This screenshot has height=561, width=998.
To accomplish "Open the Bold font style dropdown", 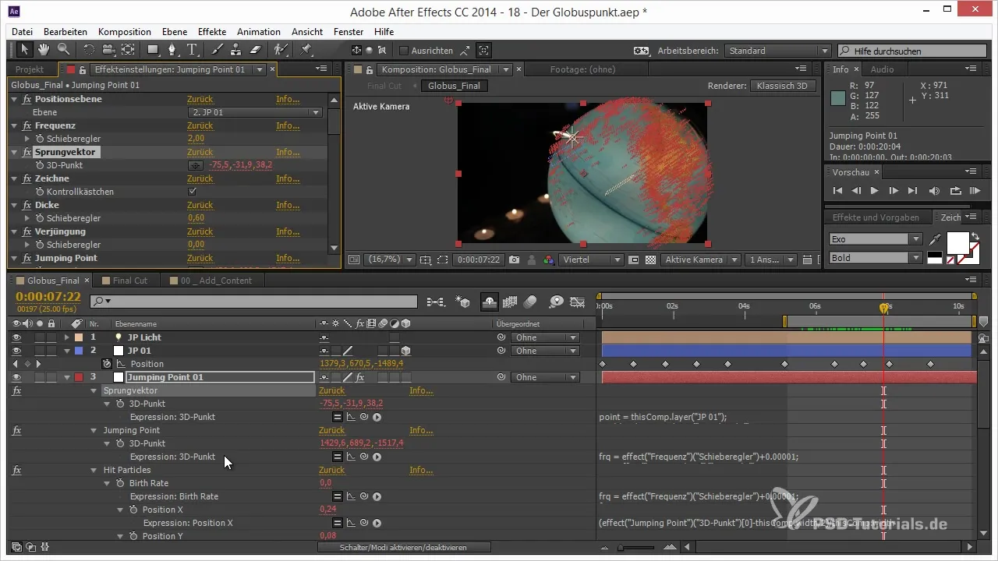I will point(875,258).
